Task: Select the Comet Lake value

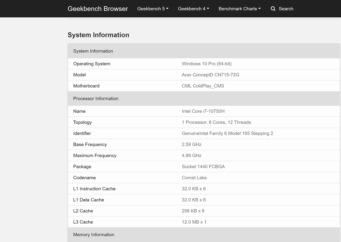Action: (194, 178)
